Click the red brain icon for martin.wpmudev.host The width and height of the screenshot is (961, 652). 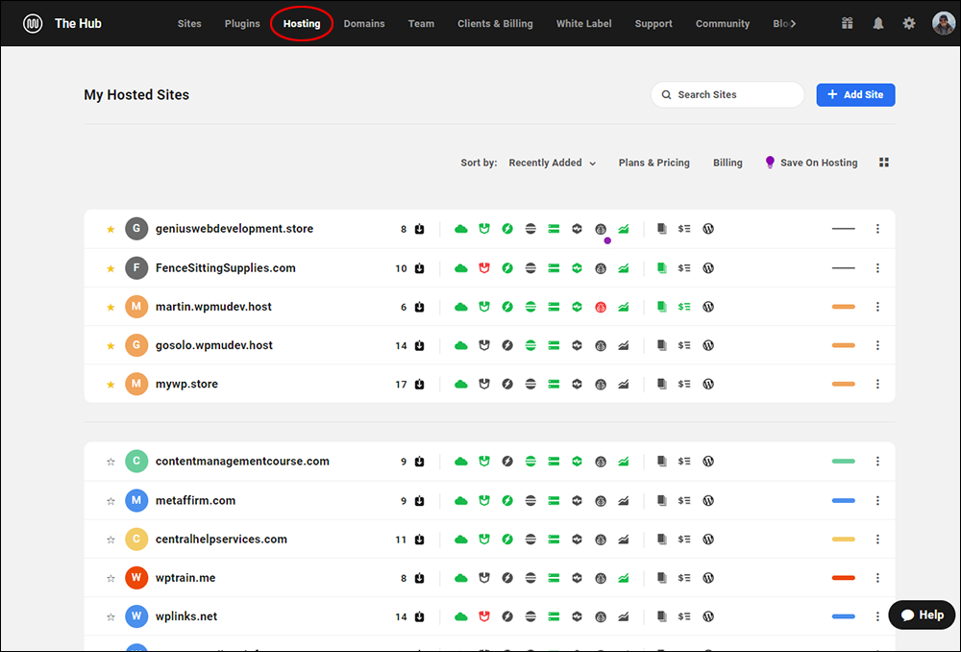pos(601,307)
